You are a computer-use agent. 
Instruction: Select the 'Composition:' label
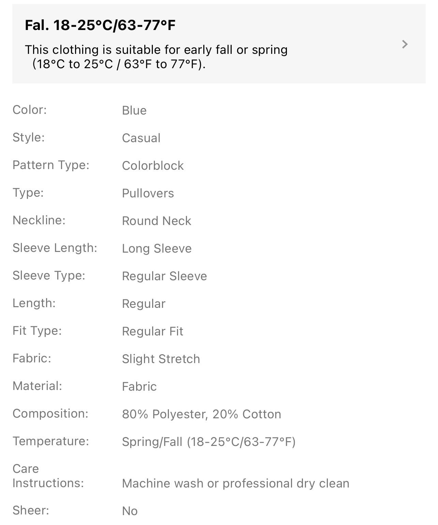coord(50,414)
